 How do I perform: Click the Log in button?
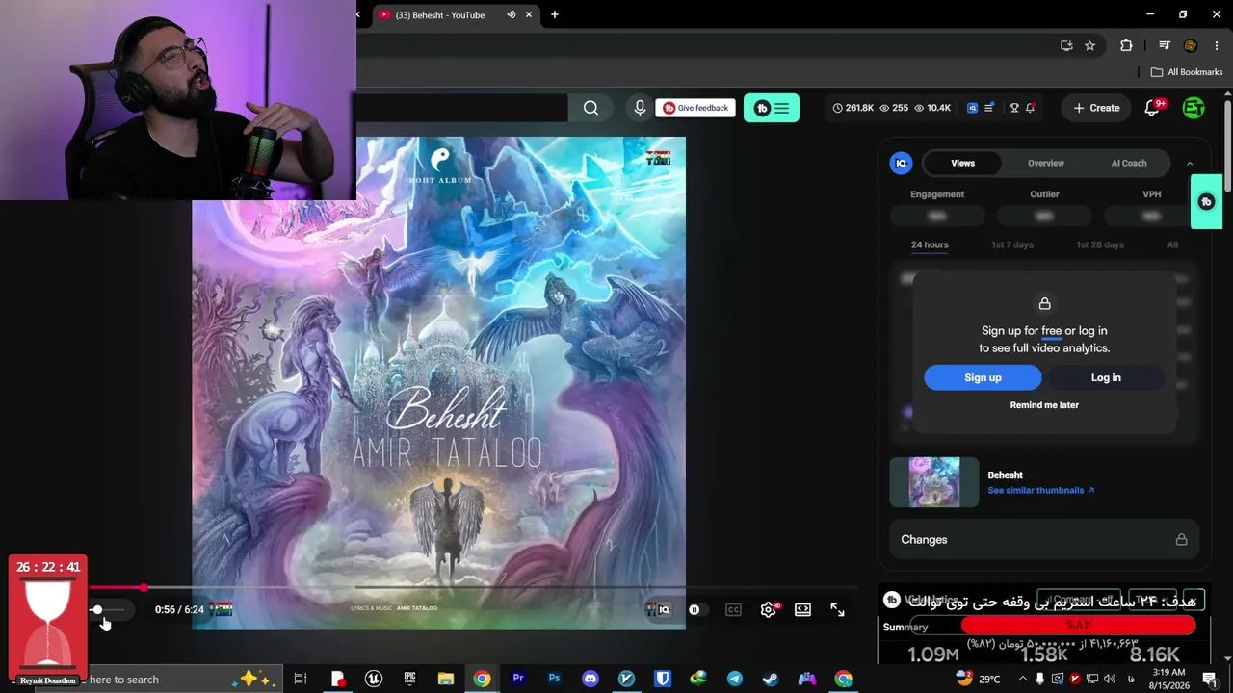click(x=1106, y=377)
